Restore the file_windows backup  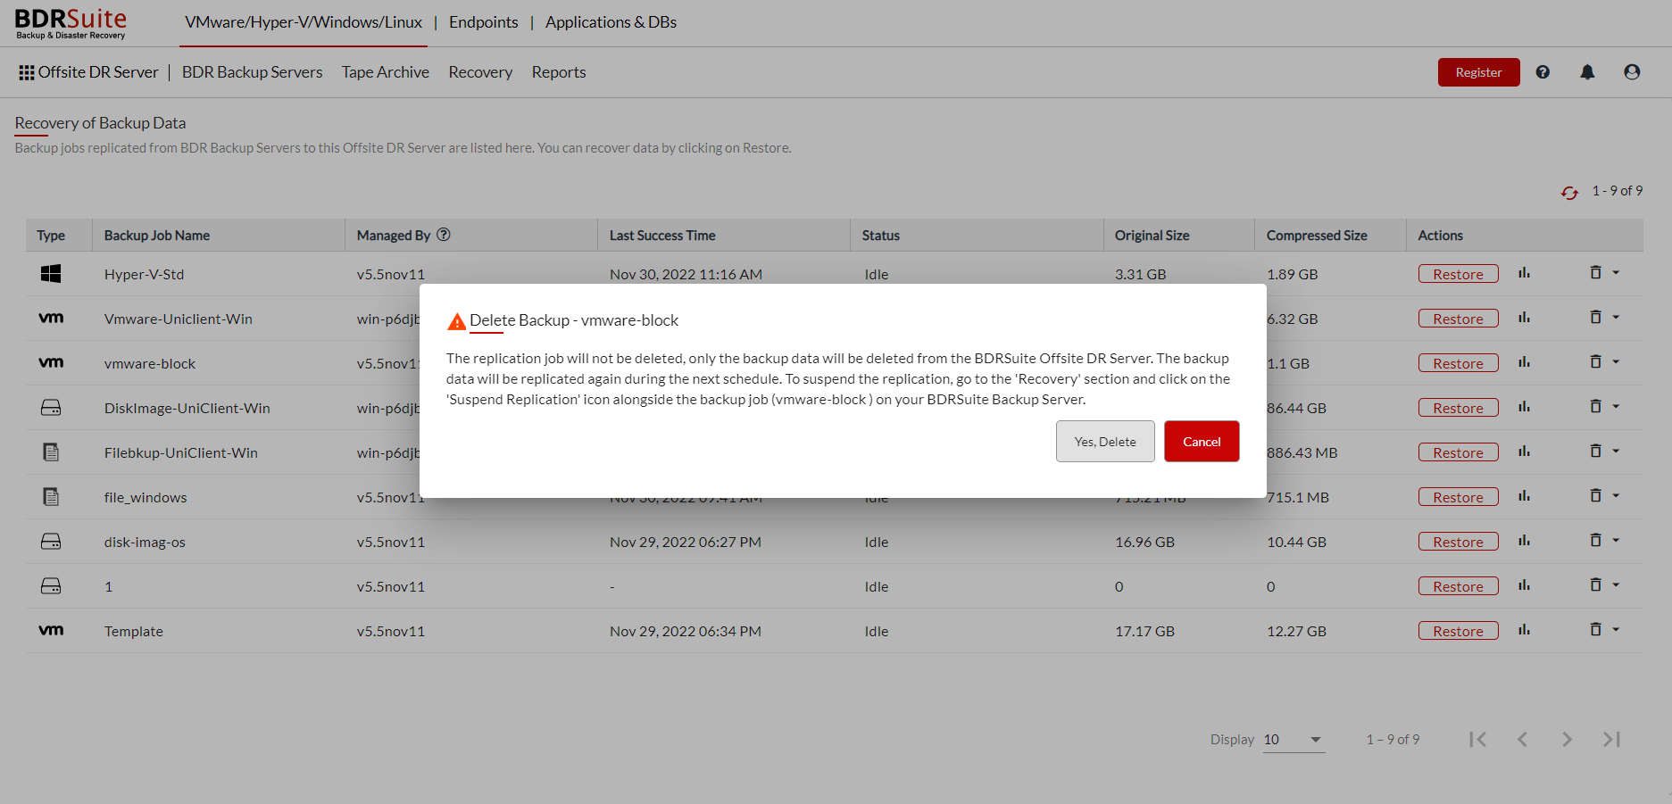pyautogui.click(x=1458, y=497)
